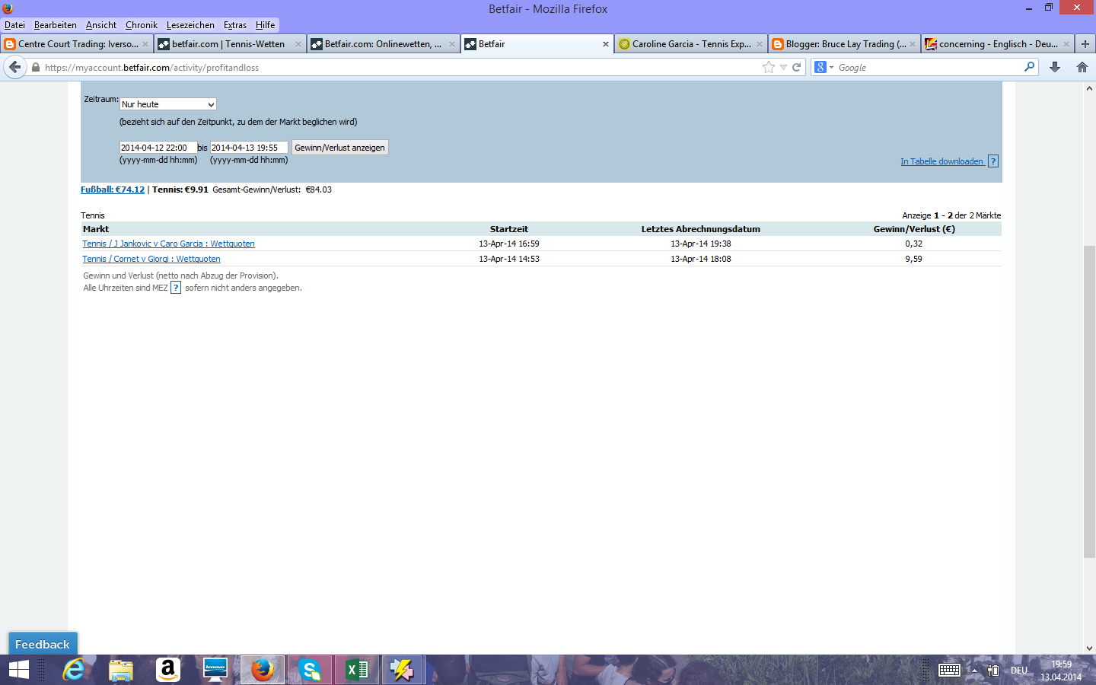The width and height of the screenshot is (1096, 685).
Task: Click the scrollbar down arrow
Action: click(1089, 648)
